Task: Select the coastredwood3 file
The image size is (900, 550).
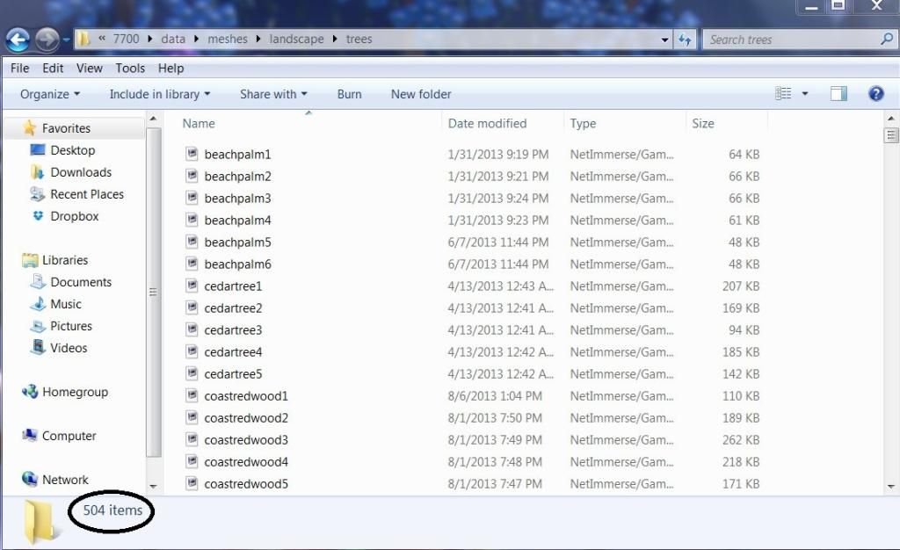Action: (x=246, y=440)
